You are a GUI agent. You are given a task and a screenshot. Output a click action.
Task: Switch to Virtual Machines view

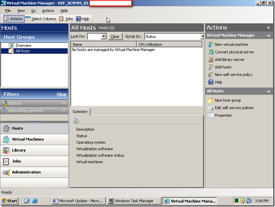34,139
